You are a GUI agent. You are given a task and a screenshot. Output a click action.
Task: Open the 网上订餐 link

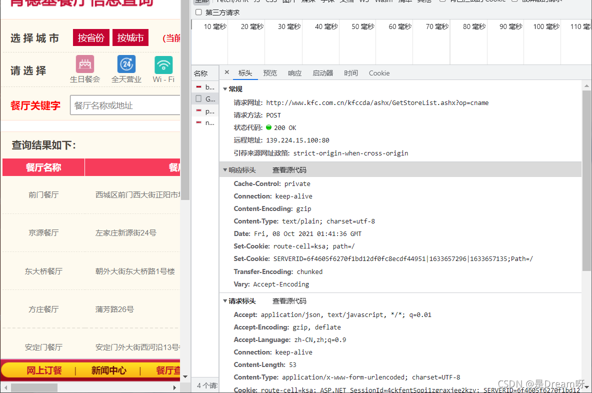(44, 370)
